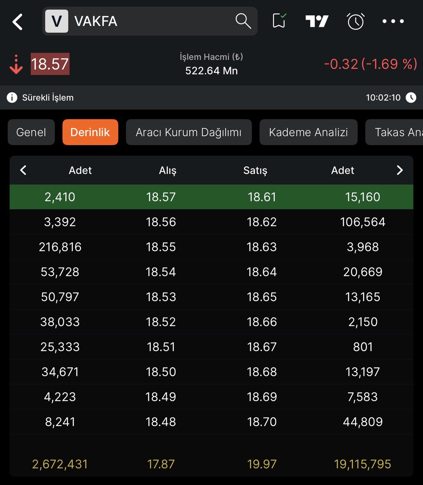Tap the VAKFA logo badge
Image resolution: width=423 pixels, height=485 pixels.
(x=57, y=21)
